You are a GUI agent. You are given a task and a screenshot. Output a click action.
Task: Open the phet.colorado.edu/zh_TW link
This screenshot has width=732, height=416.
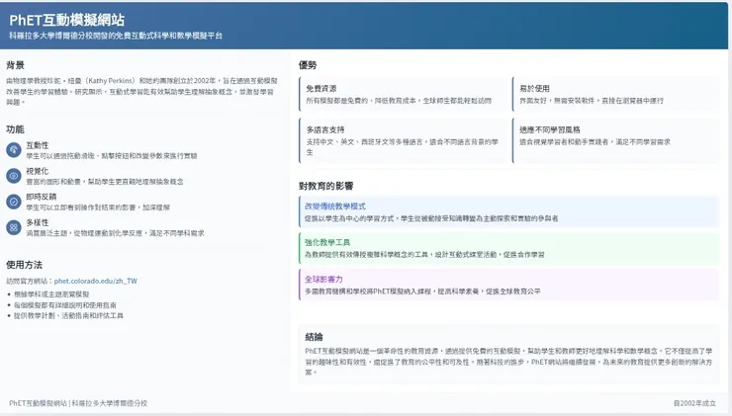96,281
